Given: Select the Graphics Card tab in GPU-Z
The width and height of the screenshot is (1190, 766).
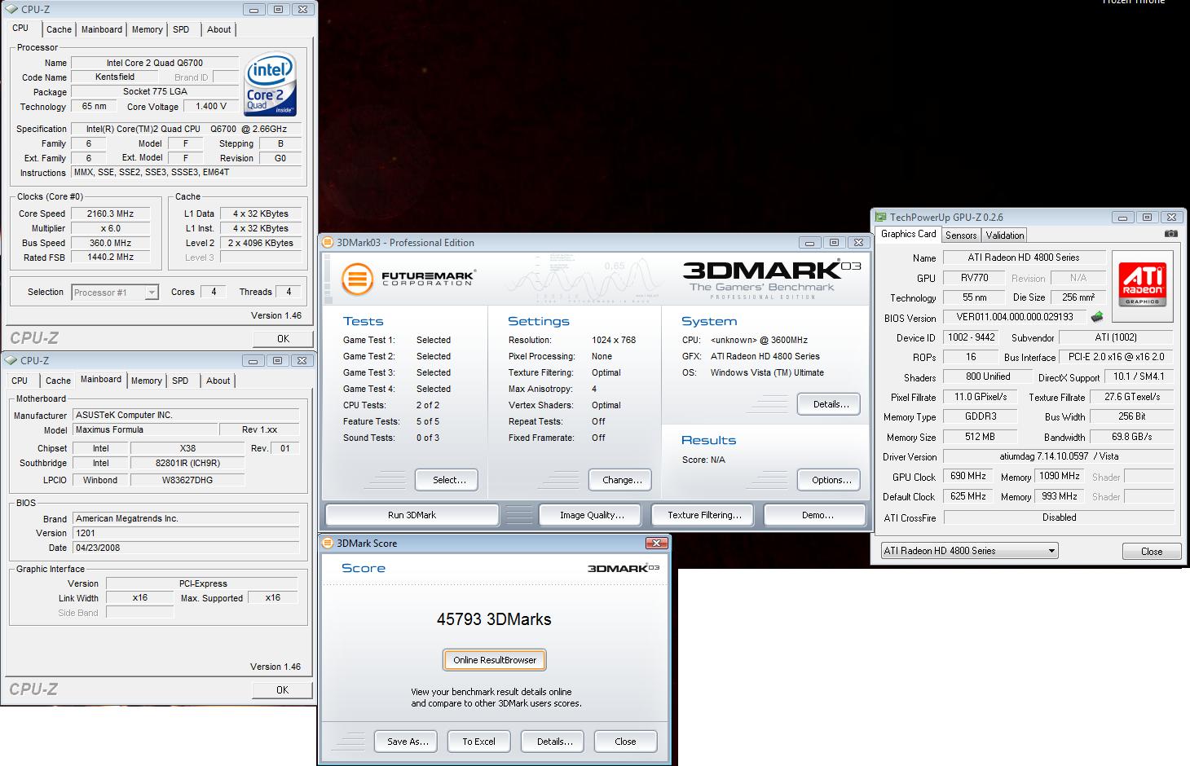Looking at the screenshot, I should pos(908,234).
